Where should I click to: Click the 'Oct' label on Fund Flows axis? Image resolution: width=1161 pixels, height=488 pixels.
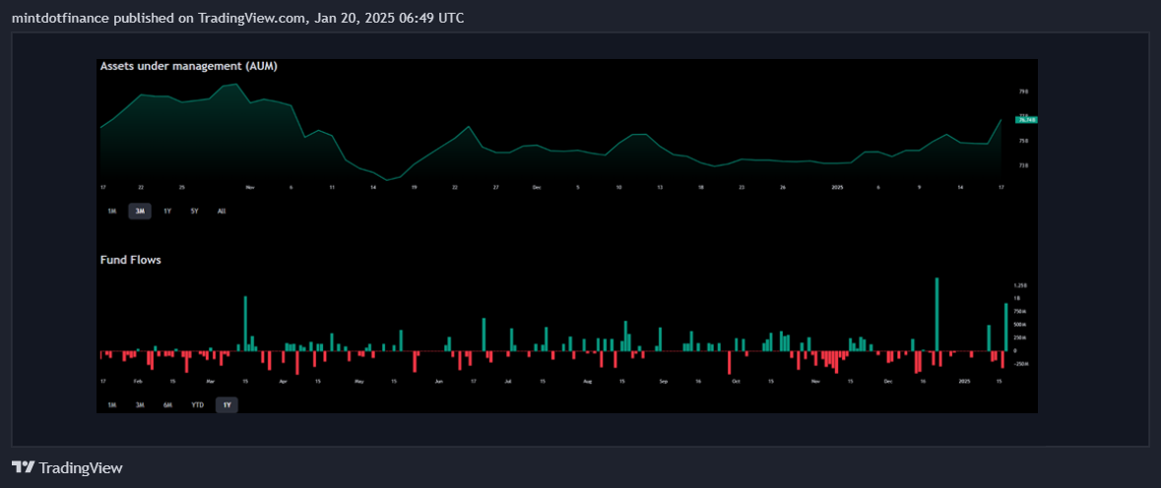pos(736,382)
